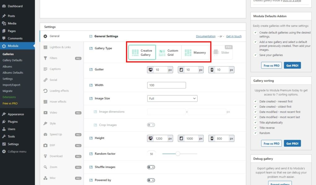Click the Modula gear icon in sidebar
316x185 pixels.
coord(4,46)
